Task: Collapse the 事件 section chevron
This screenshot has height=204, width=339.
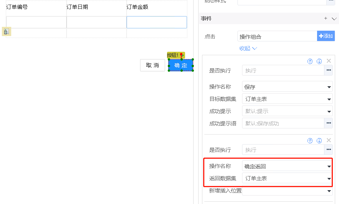Action: [x=334, y=18]
